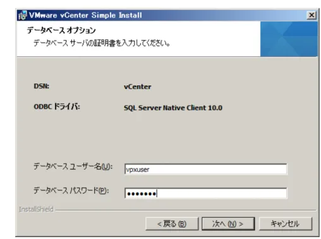The image size is (321, 239).
Task: Select the DSN value vCenter text
Action: [x=138, y=87]
